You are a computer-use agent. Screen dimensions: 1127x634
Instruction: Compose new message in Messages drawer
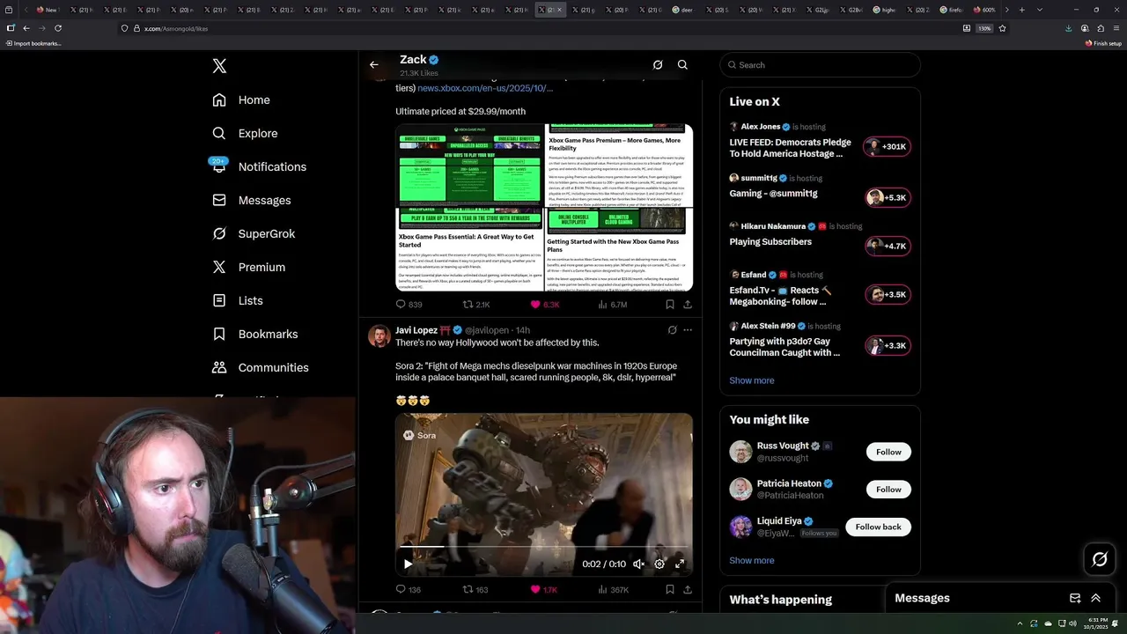(1075, 598)
